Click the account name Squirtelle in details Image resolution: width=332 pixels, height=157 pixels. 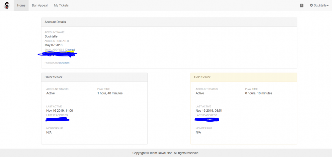[x=51, y=36]
